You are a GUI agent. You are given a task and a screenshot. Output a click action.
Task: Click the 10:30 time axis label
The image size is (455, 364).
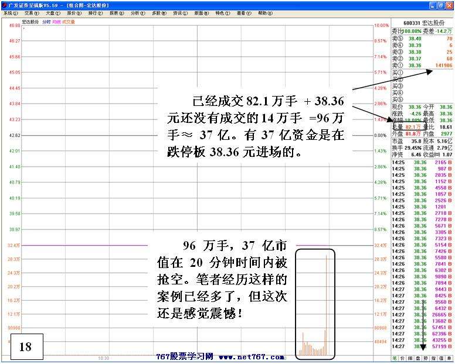104,358
